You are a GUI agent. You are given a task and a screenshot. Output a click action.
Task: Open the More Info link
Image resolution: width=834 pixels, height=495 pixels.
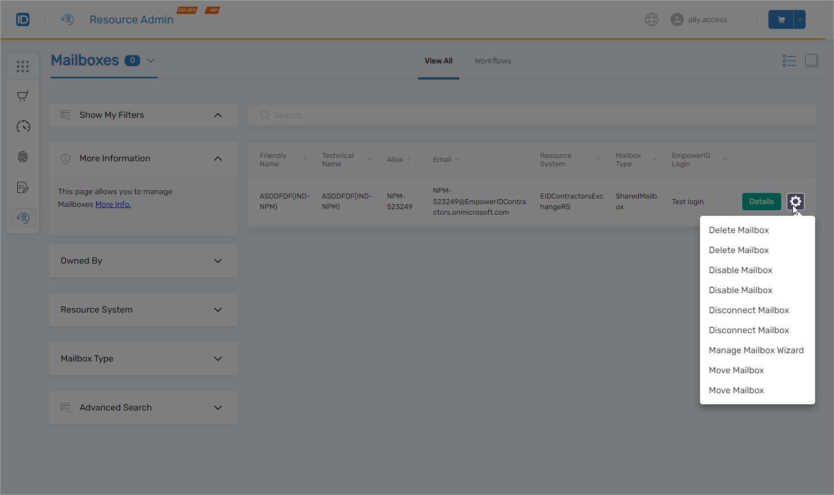[x=113, y=204]
